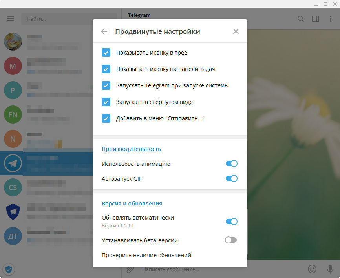Uncheck Добавить в меню "Отправить..."

[x=106, y=118]
